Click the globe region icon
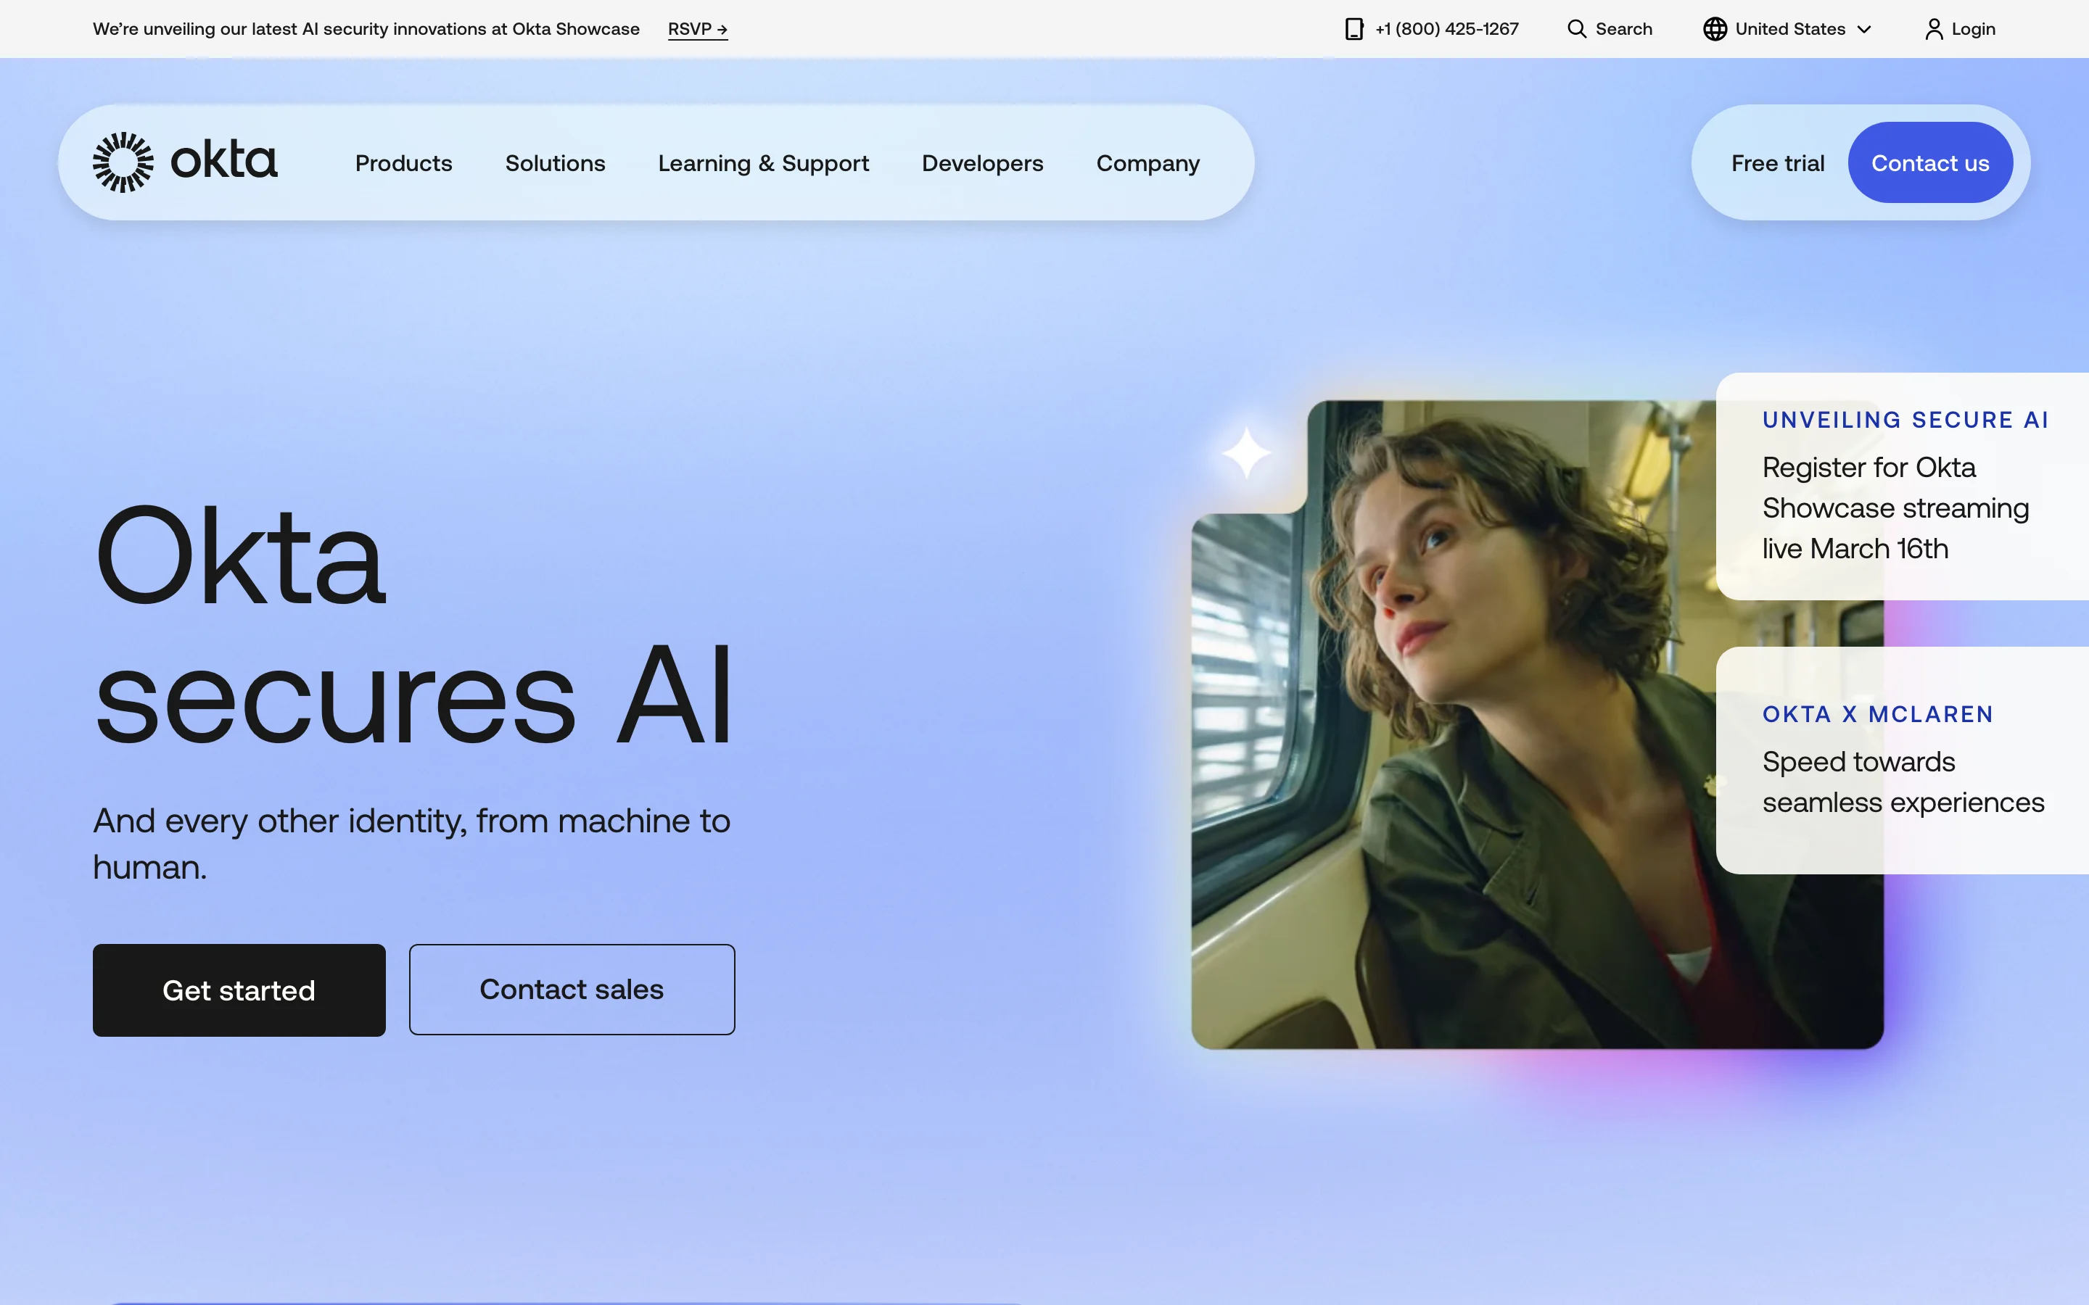 (1715, 29)
